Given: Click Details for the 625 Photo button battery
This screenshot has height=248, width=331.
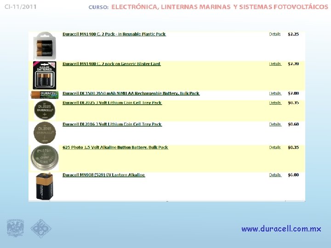Looking at the screenshot, I should coord(275,147).
